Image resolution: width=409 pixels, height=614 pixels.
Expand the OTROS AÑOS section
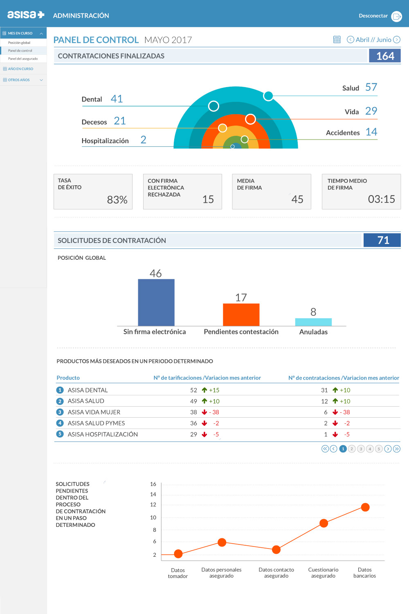click(41, 80)
